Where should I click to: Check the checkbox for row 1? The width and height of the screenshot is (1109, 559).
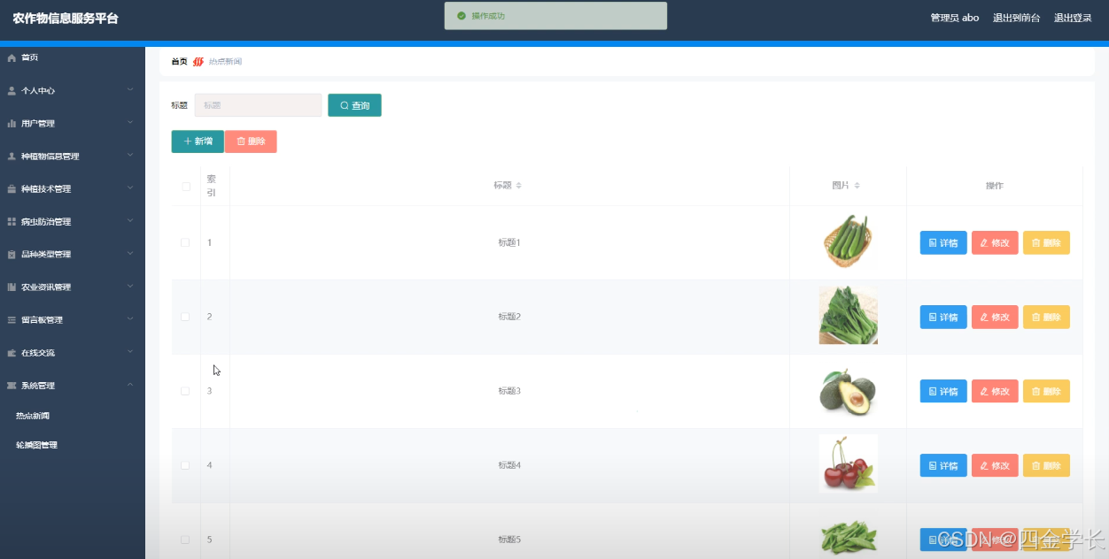coord(185,242)
